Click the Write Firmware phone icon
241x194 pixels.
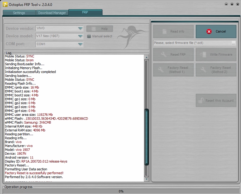[203, 54]
